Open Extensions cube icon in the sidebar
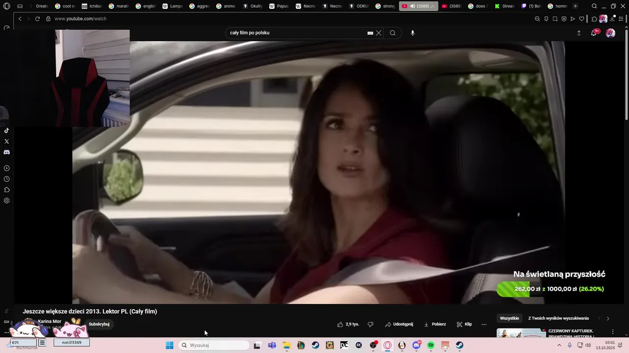Image resolution: width=629 pixels, height=353 pixels. click(x=6, y=190)
